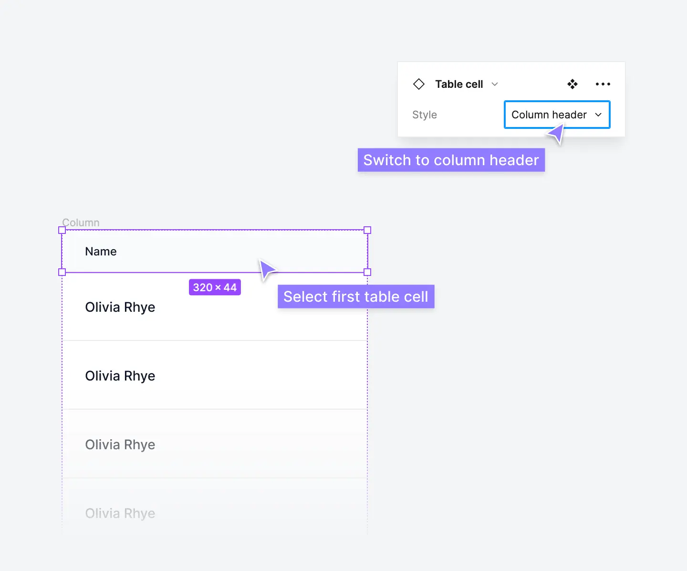Click the Switch to column header label
687x571 pixels.
[x=451, y=160]
